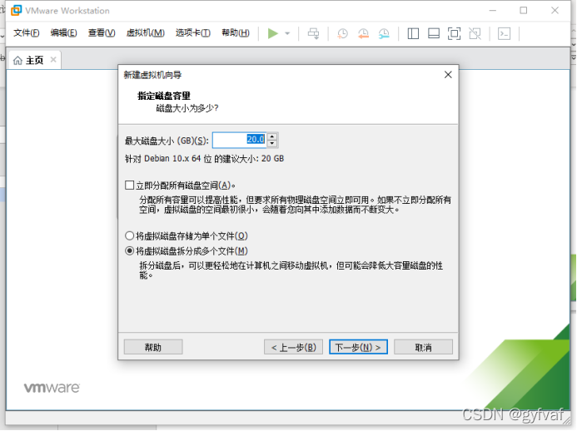
Task: Close the 主页 tab
Action: coord(53,60)
